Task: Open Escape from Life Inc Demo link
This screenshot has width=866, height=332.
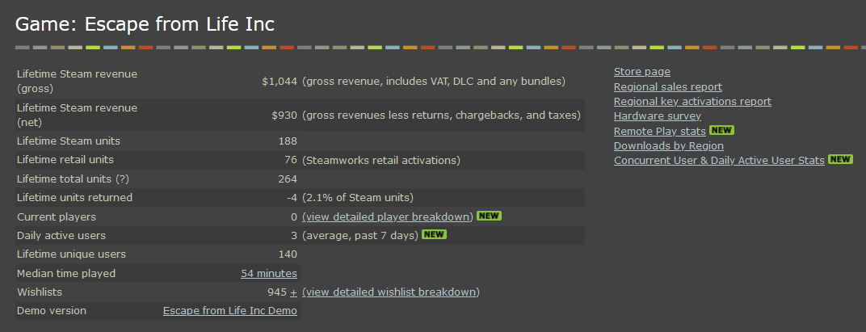Action: (229, 311)
